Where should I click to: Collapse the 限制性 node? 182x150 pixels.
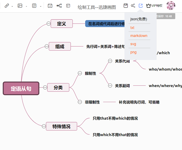pos(80,73)
